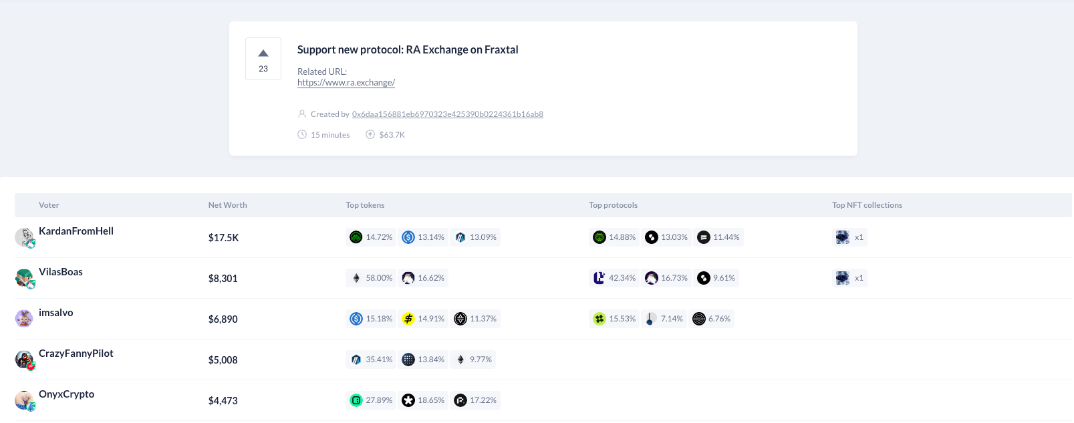Open the imsalvo voter profile
This screenshot has width=1074, height=423.
click(56, 313)
